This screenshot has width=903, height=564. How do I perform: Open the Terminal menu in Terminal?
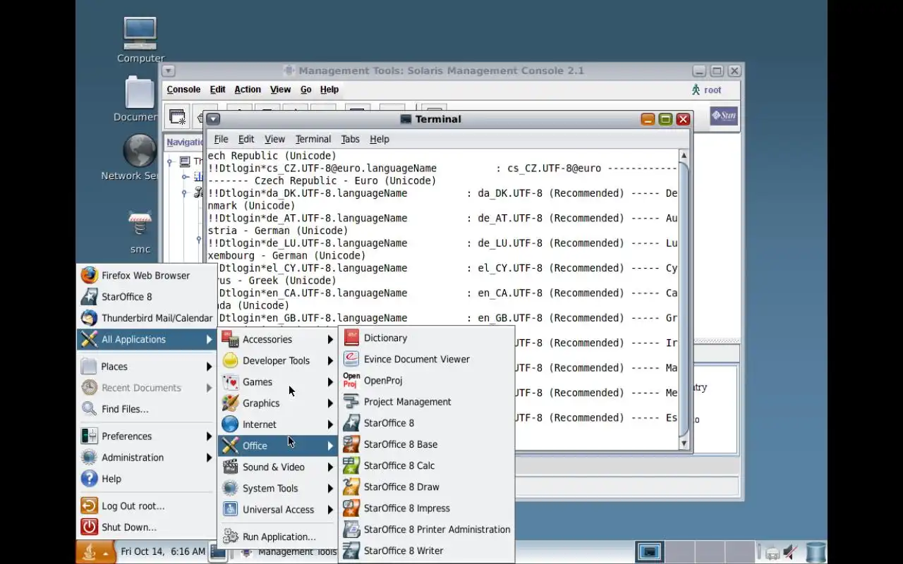pyautogui.click(x=313, y=139)
